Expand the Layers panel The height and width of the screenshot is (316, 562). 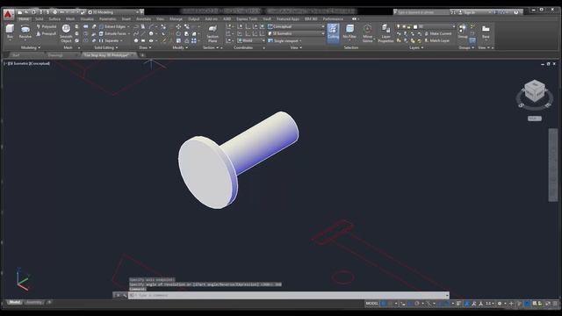[416, 47]
